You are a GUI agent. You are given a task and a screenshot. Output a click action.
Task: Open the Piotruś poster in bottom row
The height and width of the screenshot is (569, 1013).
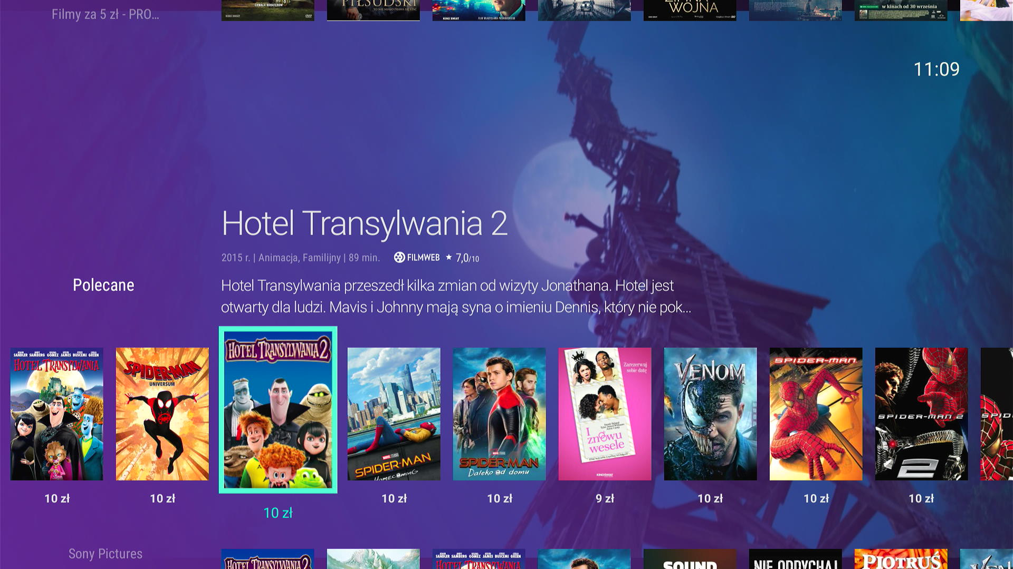[x=901, y=559]
